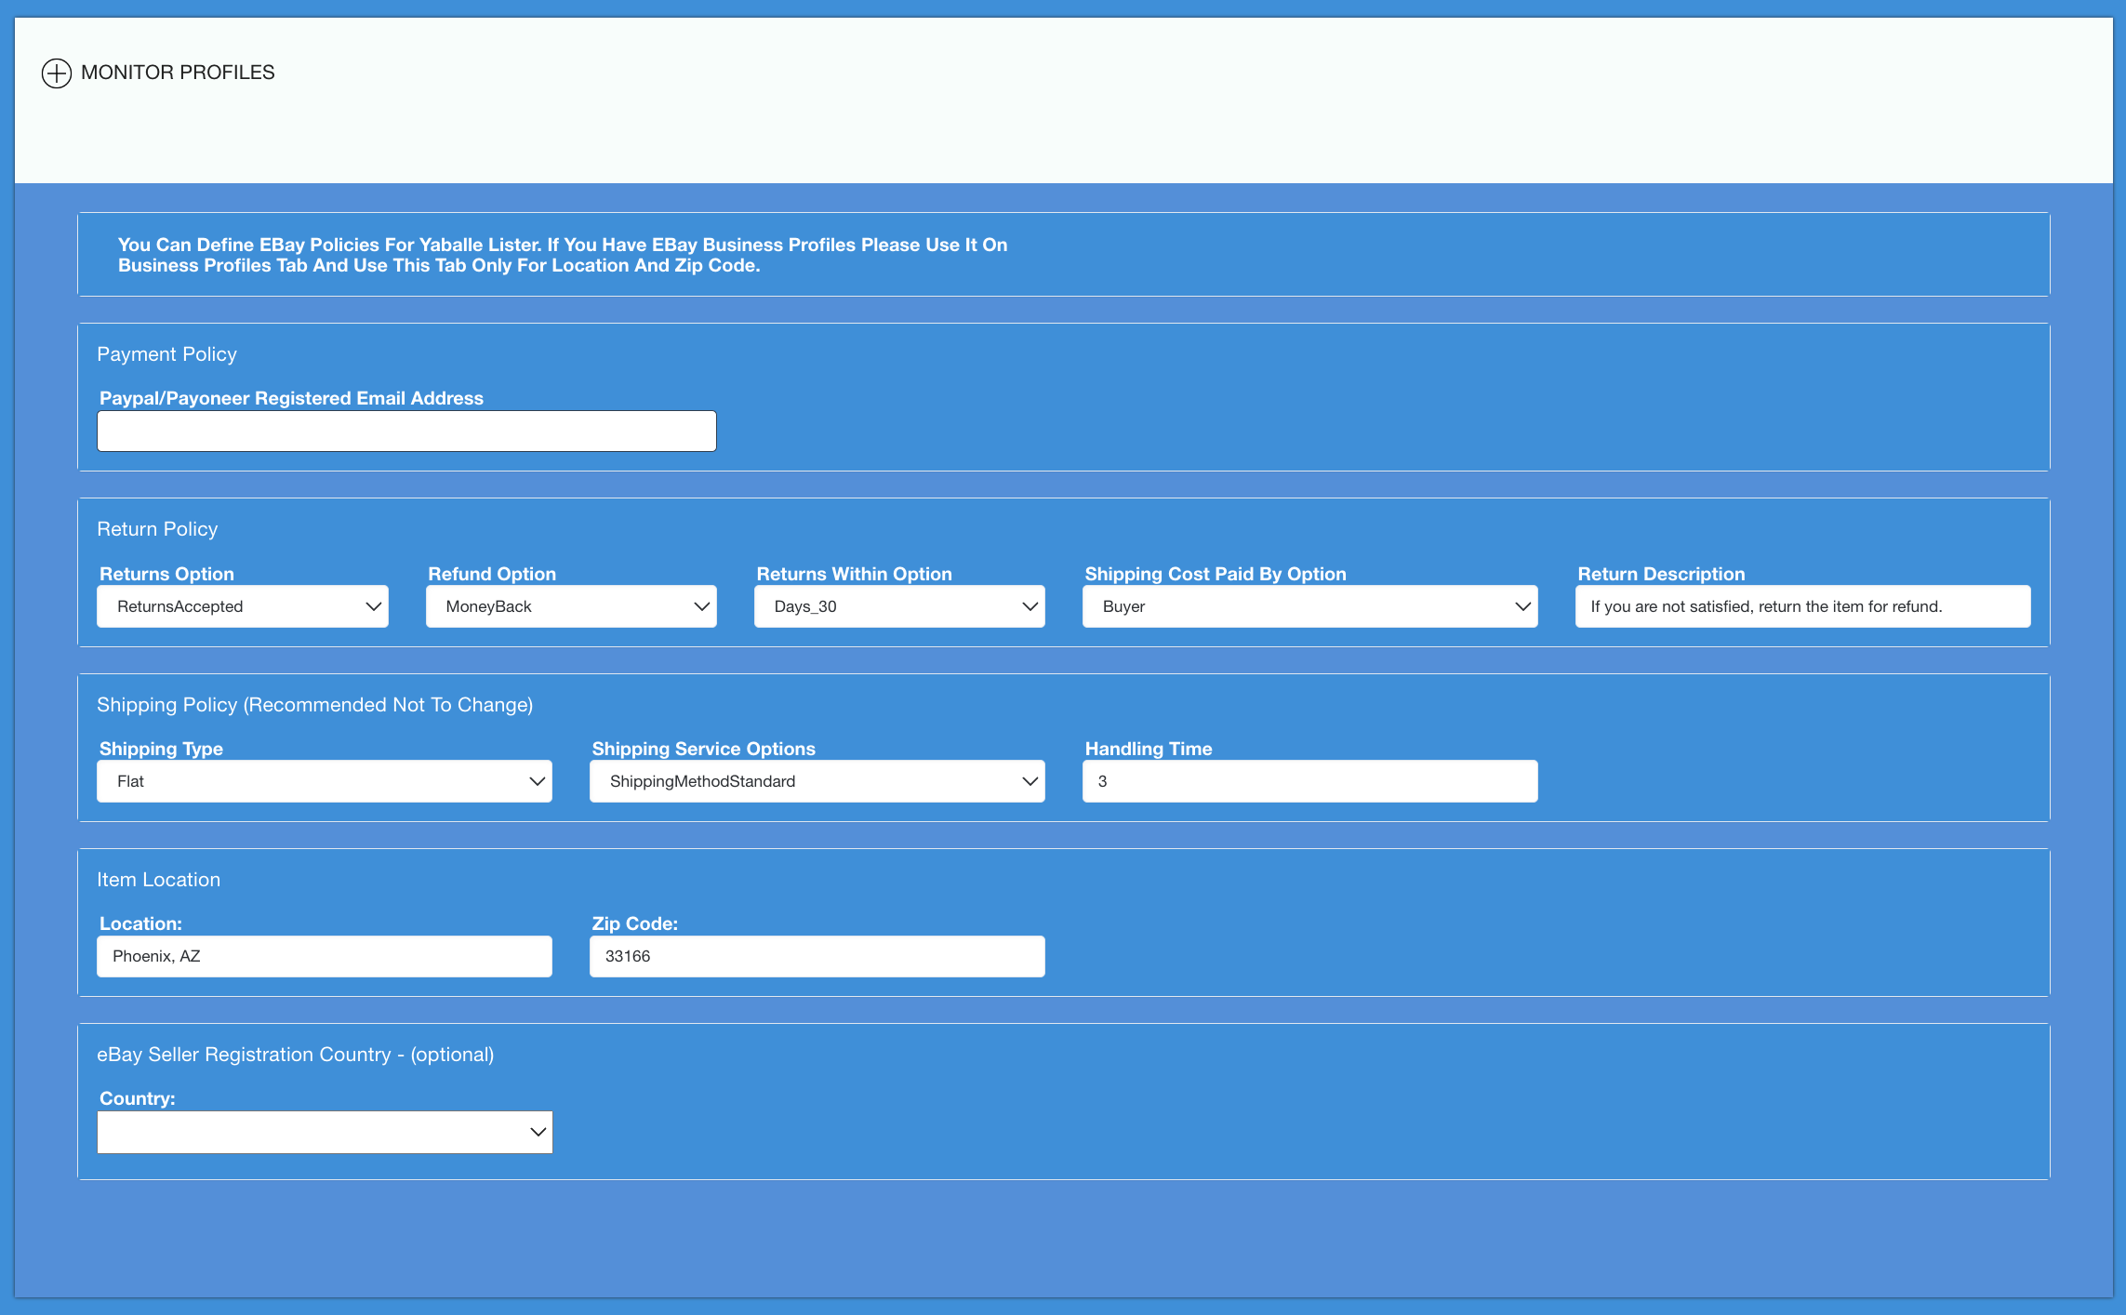Image resolution: width=2126 pixels, height=1315 pixels.
Task: Click the chevron arrow on Refund Option
Action: [702, 606]
